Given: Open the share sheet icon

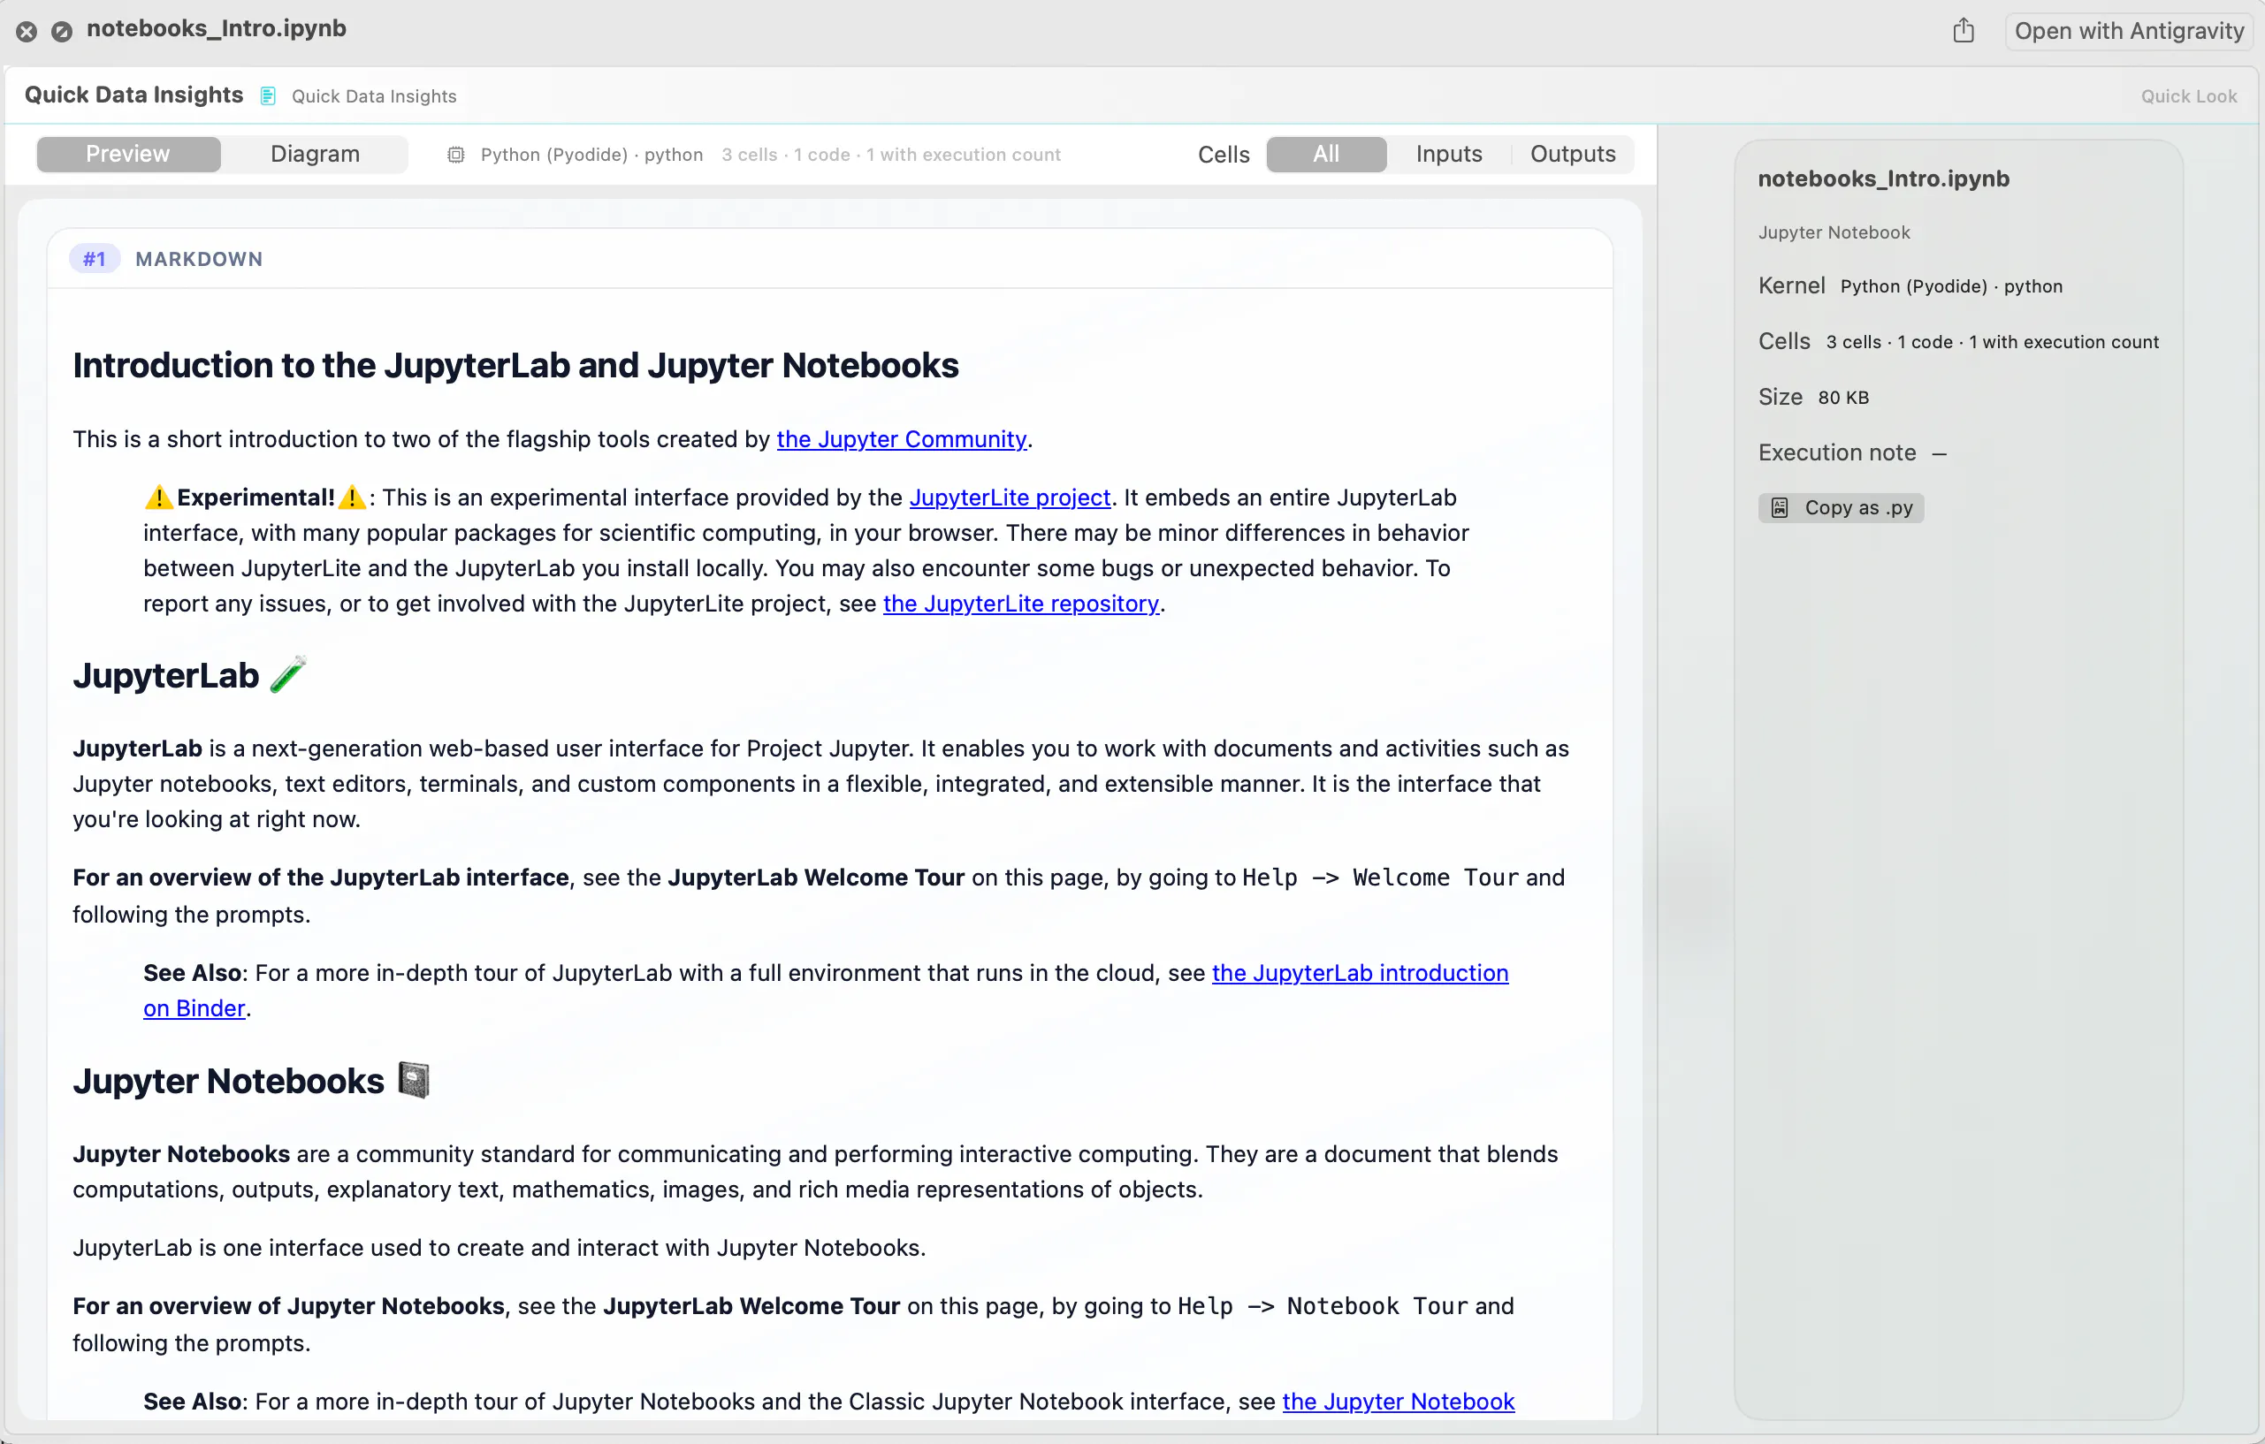Looking at the screenshot, I should (x=1964, y=30).
